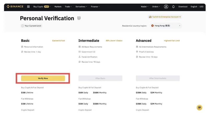The height and width of the screenshot is (126, 209).
Task: Click the After Intermediate button
Action: [x=158, y=78]
